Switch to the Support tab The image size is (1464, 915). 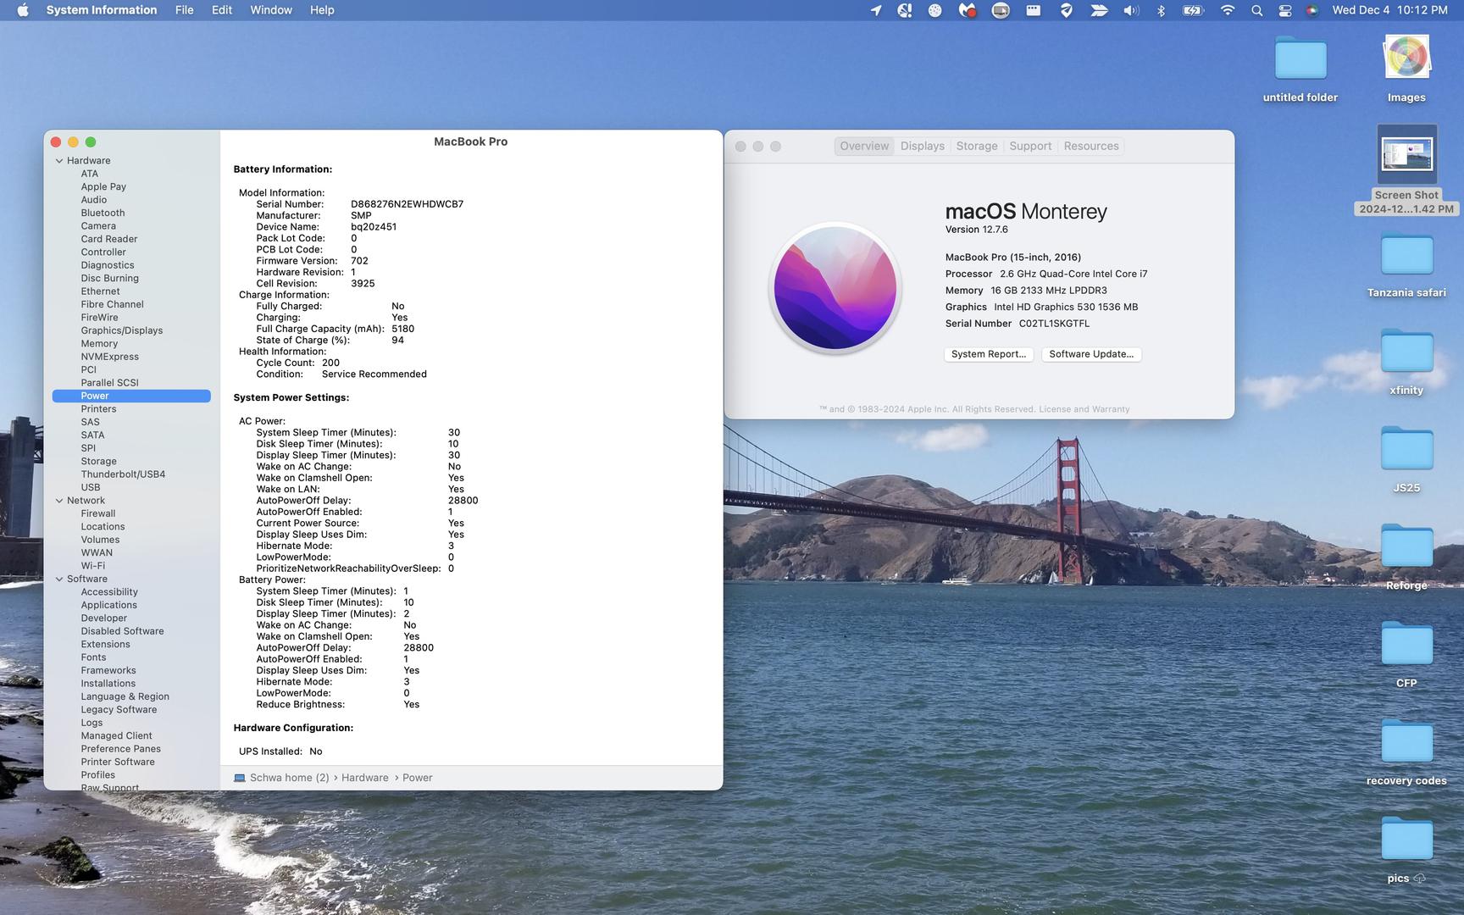pyautogui.click(x=1030, y=146)
